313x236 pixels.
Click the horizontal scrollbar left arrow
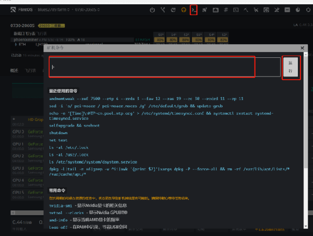(13, 213)
